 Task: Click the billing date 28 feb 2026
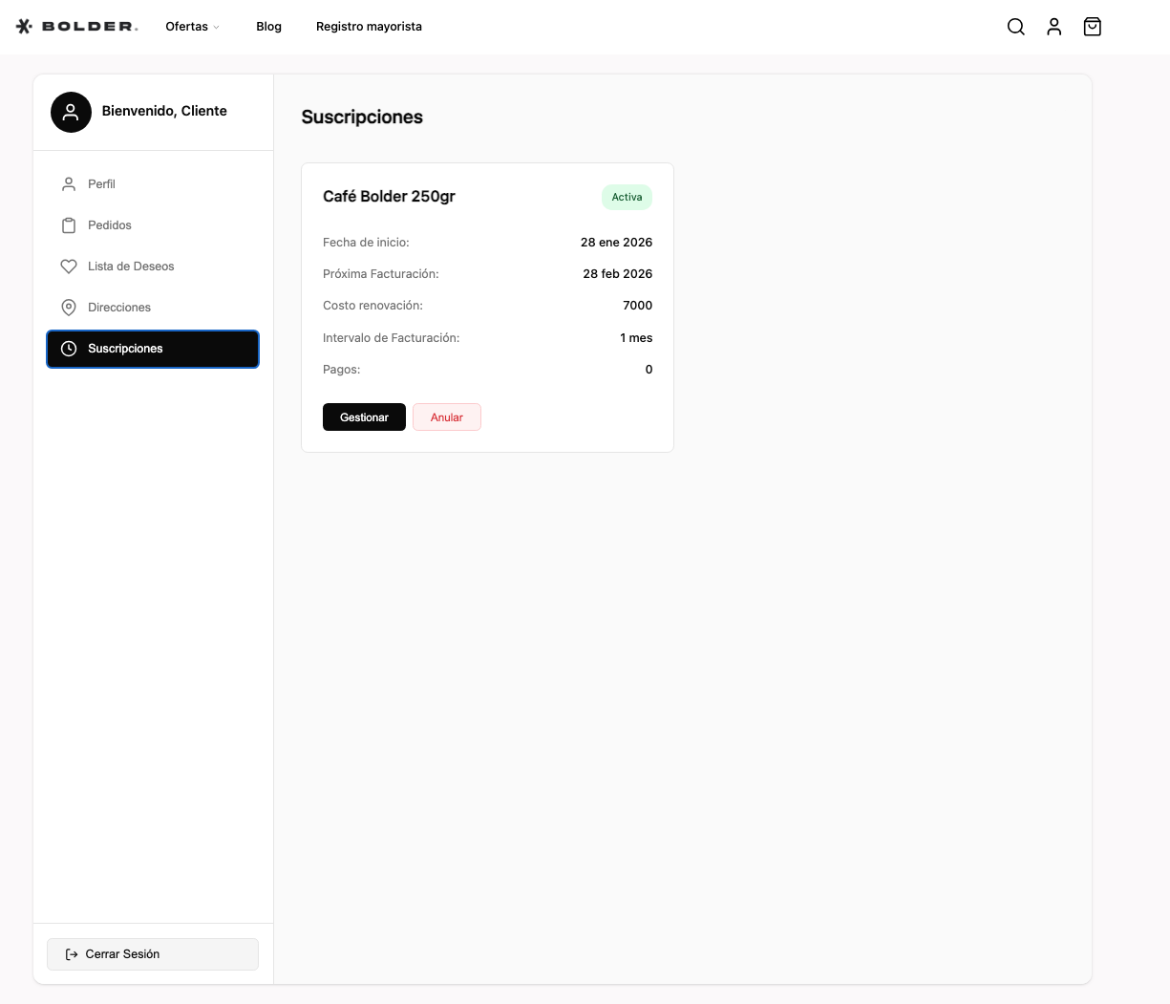(x=618, y=274)
